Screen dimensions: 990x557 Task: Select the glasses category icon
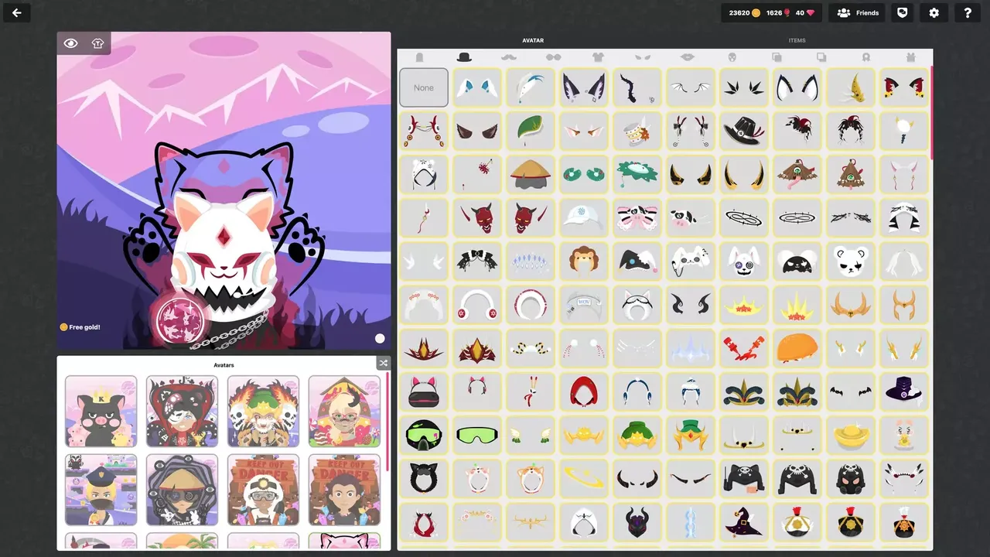(x=553, y=57)
